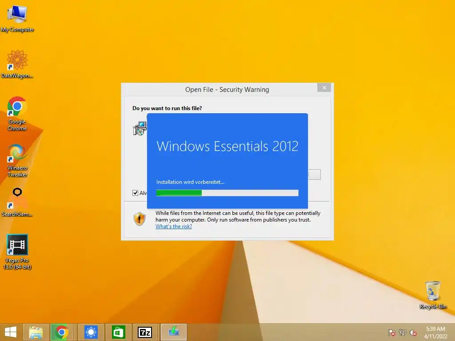Click the 'Installation wird vorbereitet...' status text
The width and height of the screenshot is (455, 341).
(190, 182)
